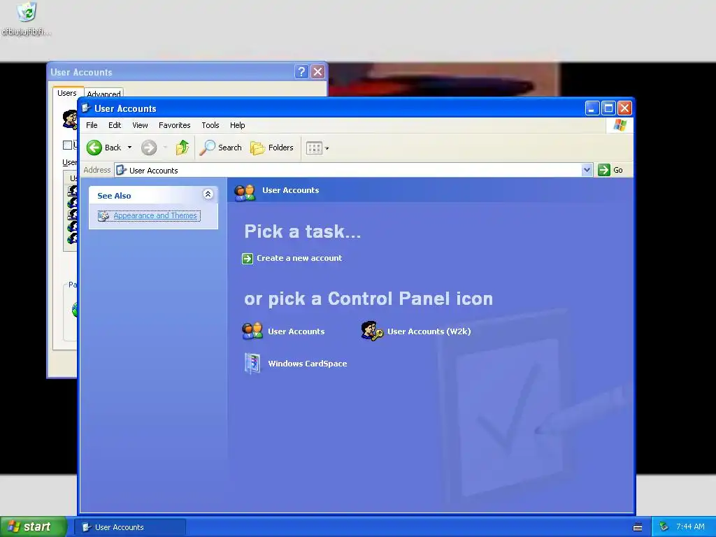Click User Accounts taskbar button
Image resolution: width=716 pixels, height=537 pixels.
pyautogui.click(x=130, y=527)
